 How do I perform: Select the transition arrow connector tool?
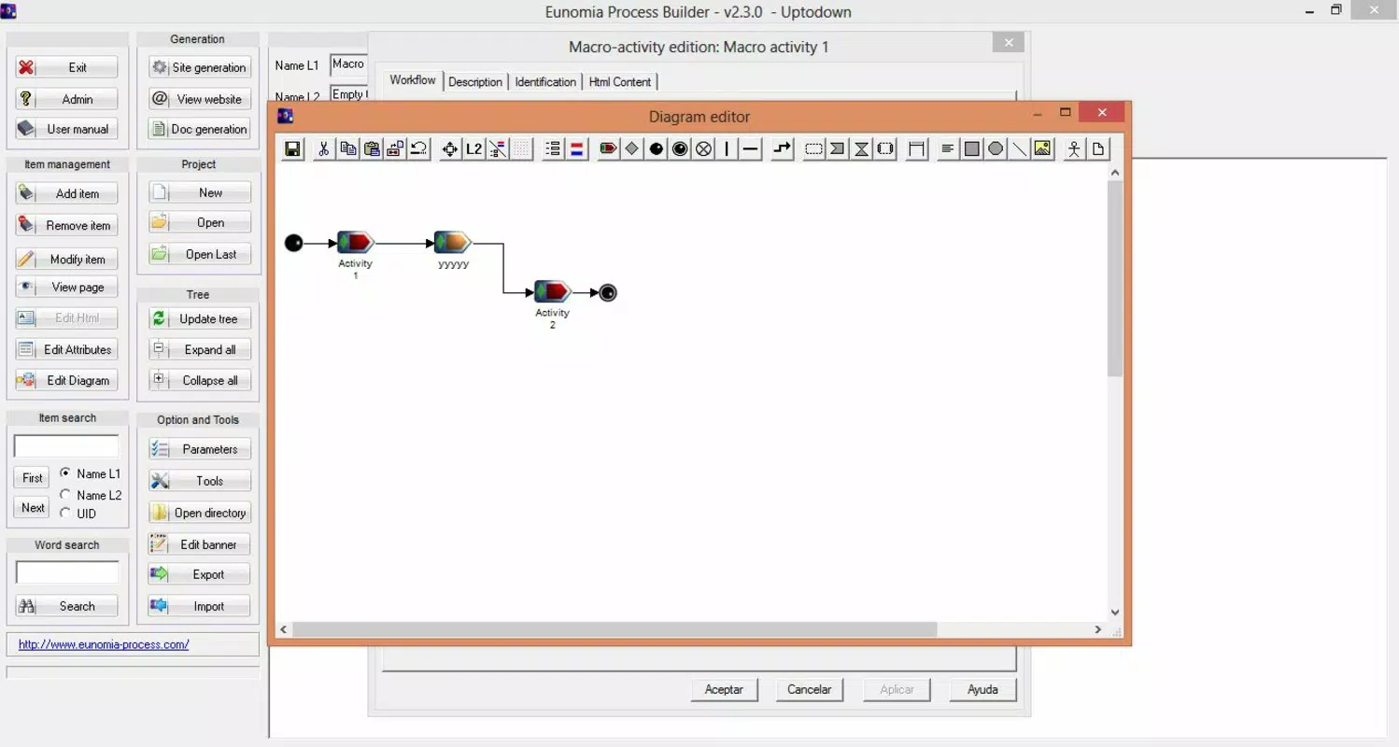783,148
